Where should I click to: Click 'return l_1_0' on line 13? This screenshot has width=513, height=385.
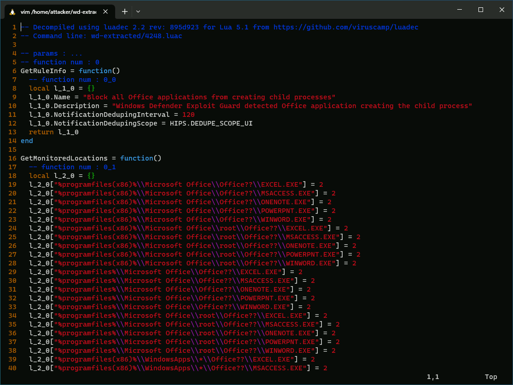coord(53,132)
